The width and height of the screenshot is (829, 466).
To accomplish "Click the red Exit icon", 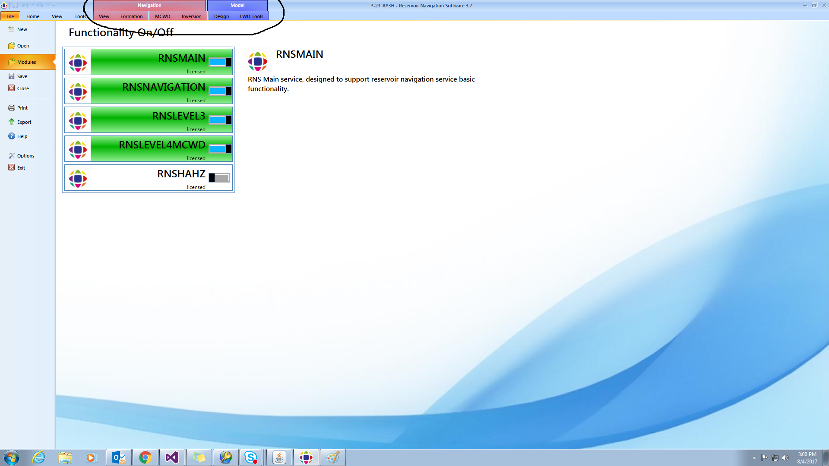I will 11,167.
